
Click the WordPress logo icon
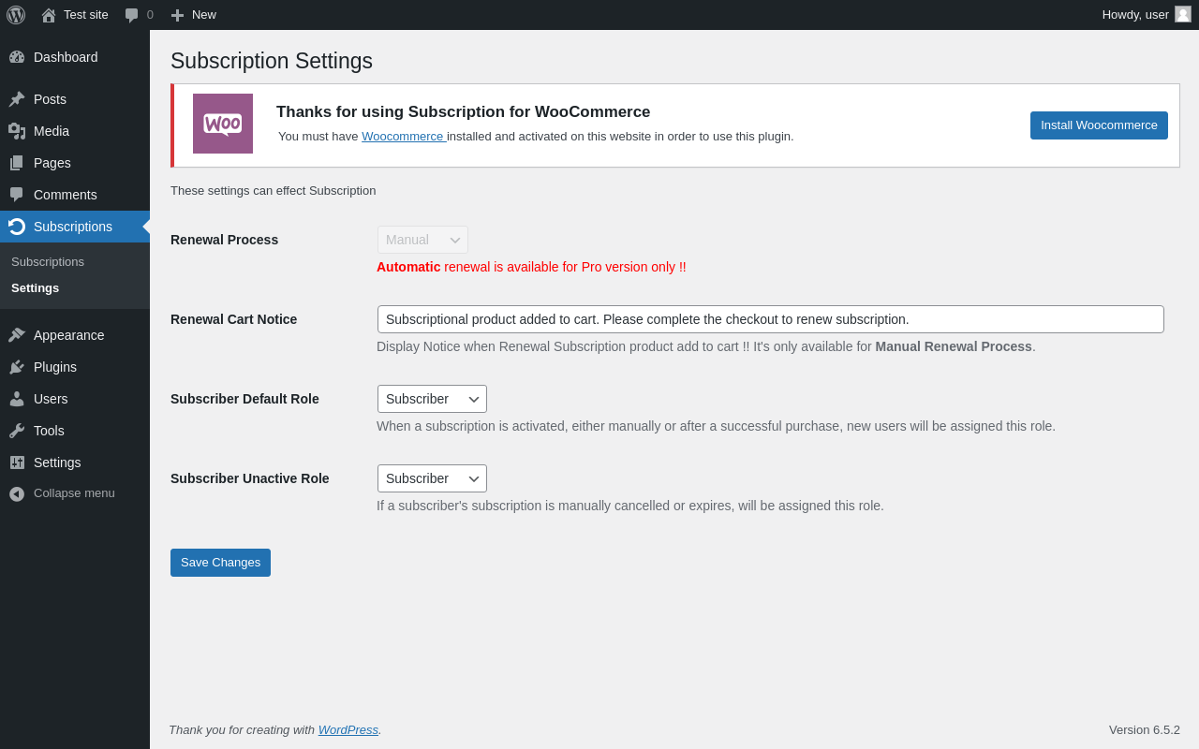tap(16, 15)
